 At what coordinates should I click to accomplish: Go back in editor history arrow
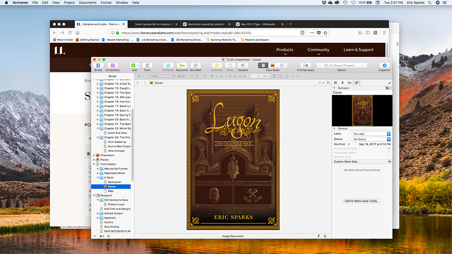point(138,83)
